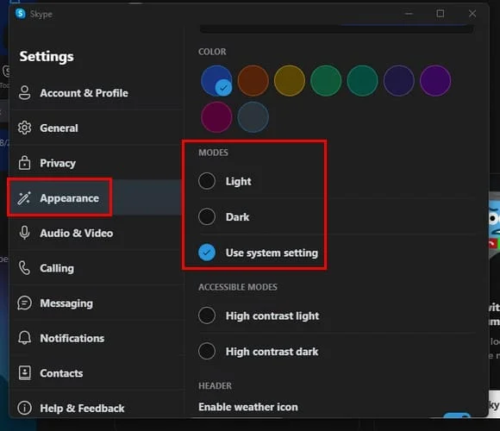
Task: Click the Calling phone icon
Action: point(24,268)
